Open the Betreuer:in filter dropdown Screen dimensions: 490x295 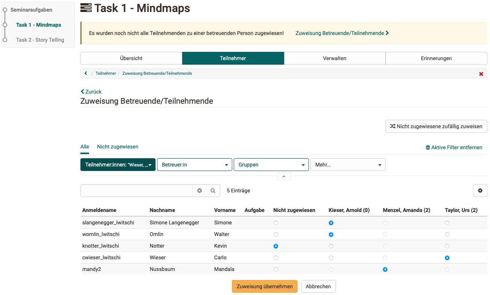pos(194,165)
